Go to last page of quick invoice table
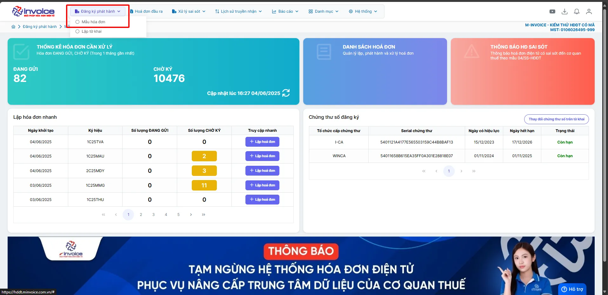This screenshot has height=295, width=608. (204, 215)
